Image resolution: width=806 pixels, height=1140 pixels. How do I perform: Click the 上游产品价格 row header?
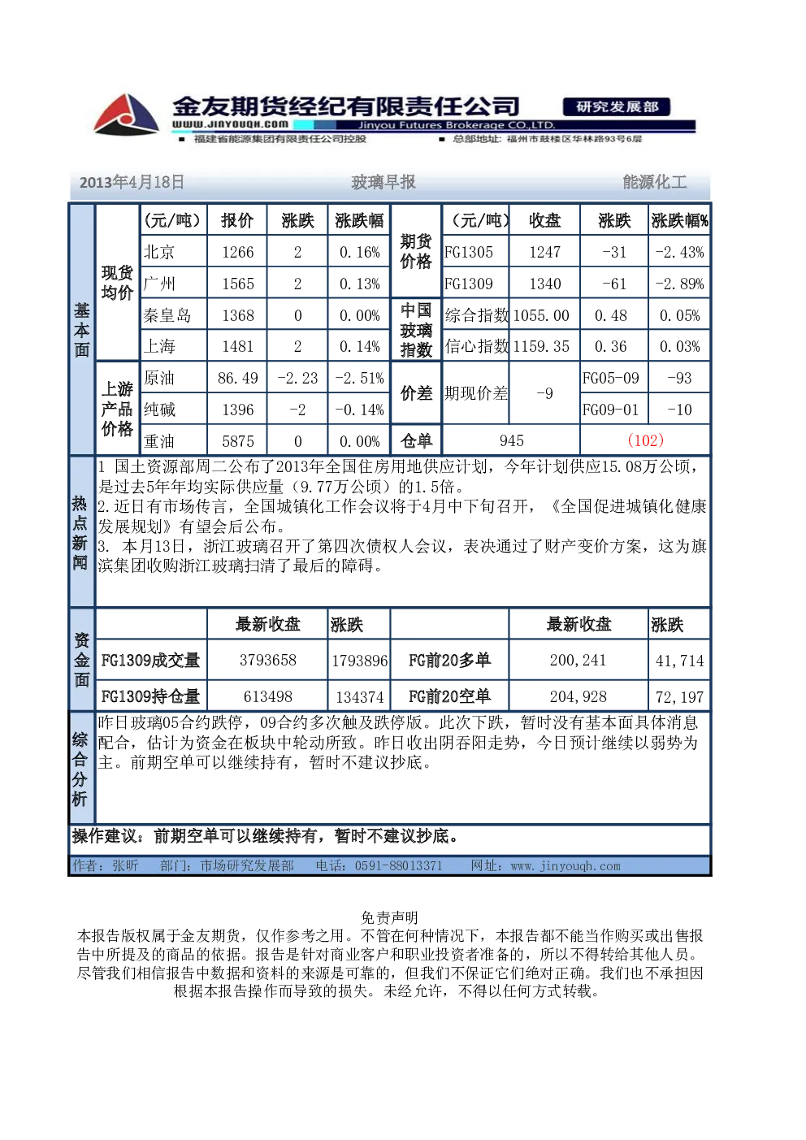[x=117, y=409]
